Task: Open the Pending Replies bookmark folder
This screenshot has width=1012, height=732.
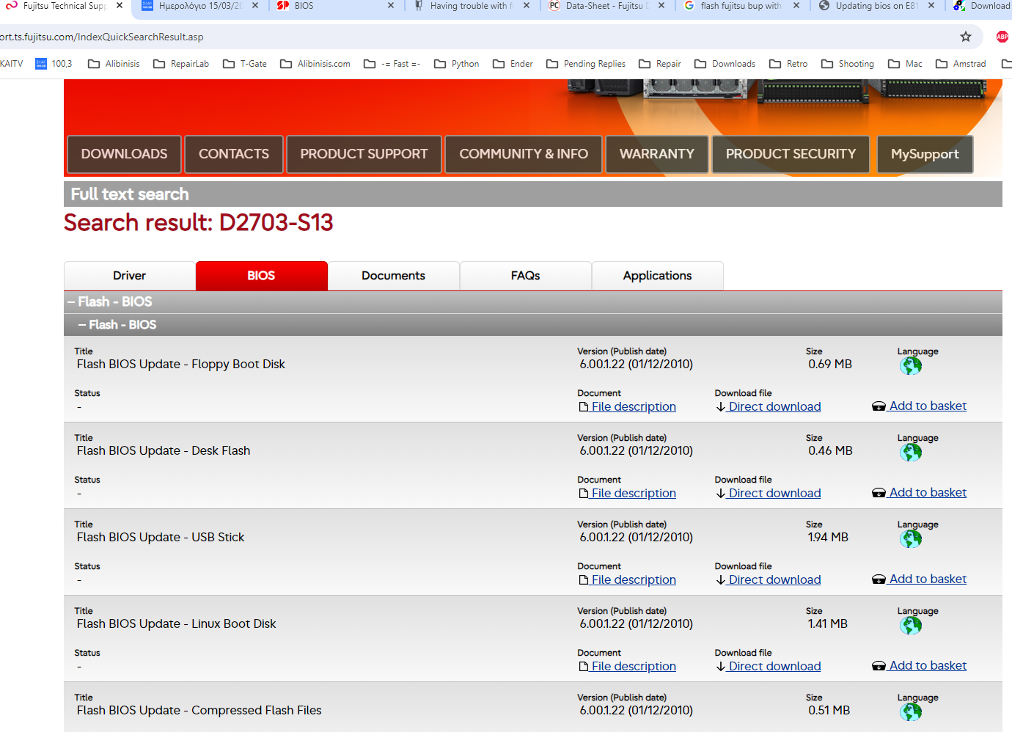Action: tap(586, 64)
